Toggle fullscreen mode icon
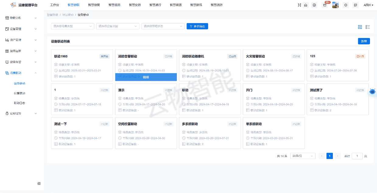The width and height of the screenshot is (377, 193). [x=299, y=5]
